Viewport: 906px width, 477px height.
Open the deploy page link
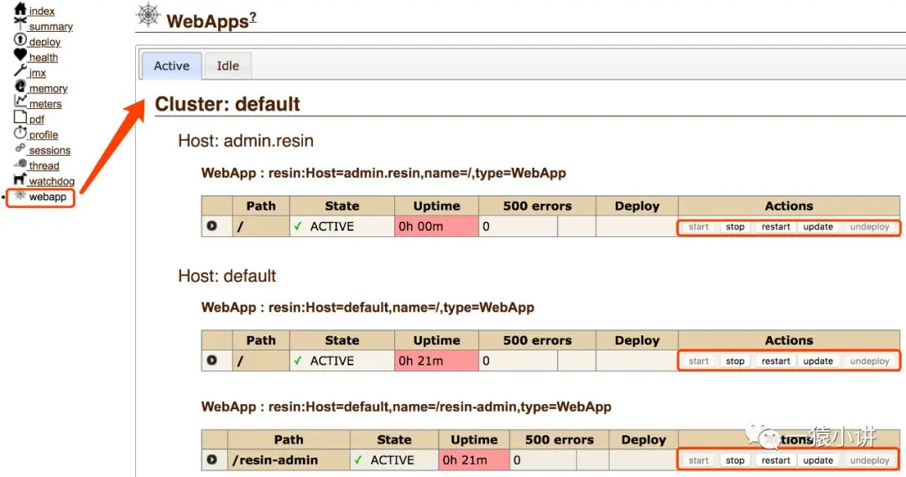(x=44, y=42)
